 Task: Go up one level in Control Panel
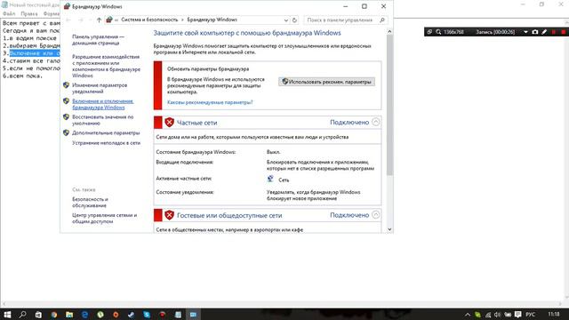click(99, 20)
